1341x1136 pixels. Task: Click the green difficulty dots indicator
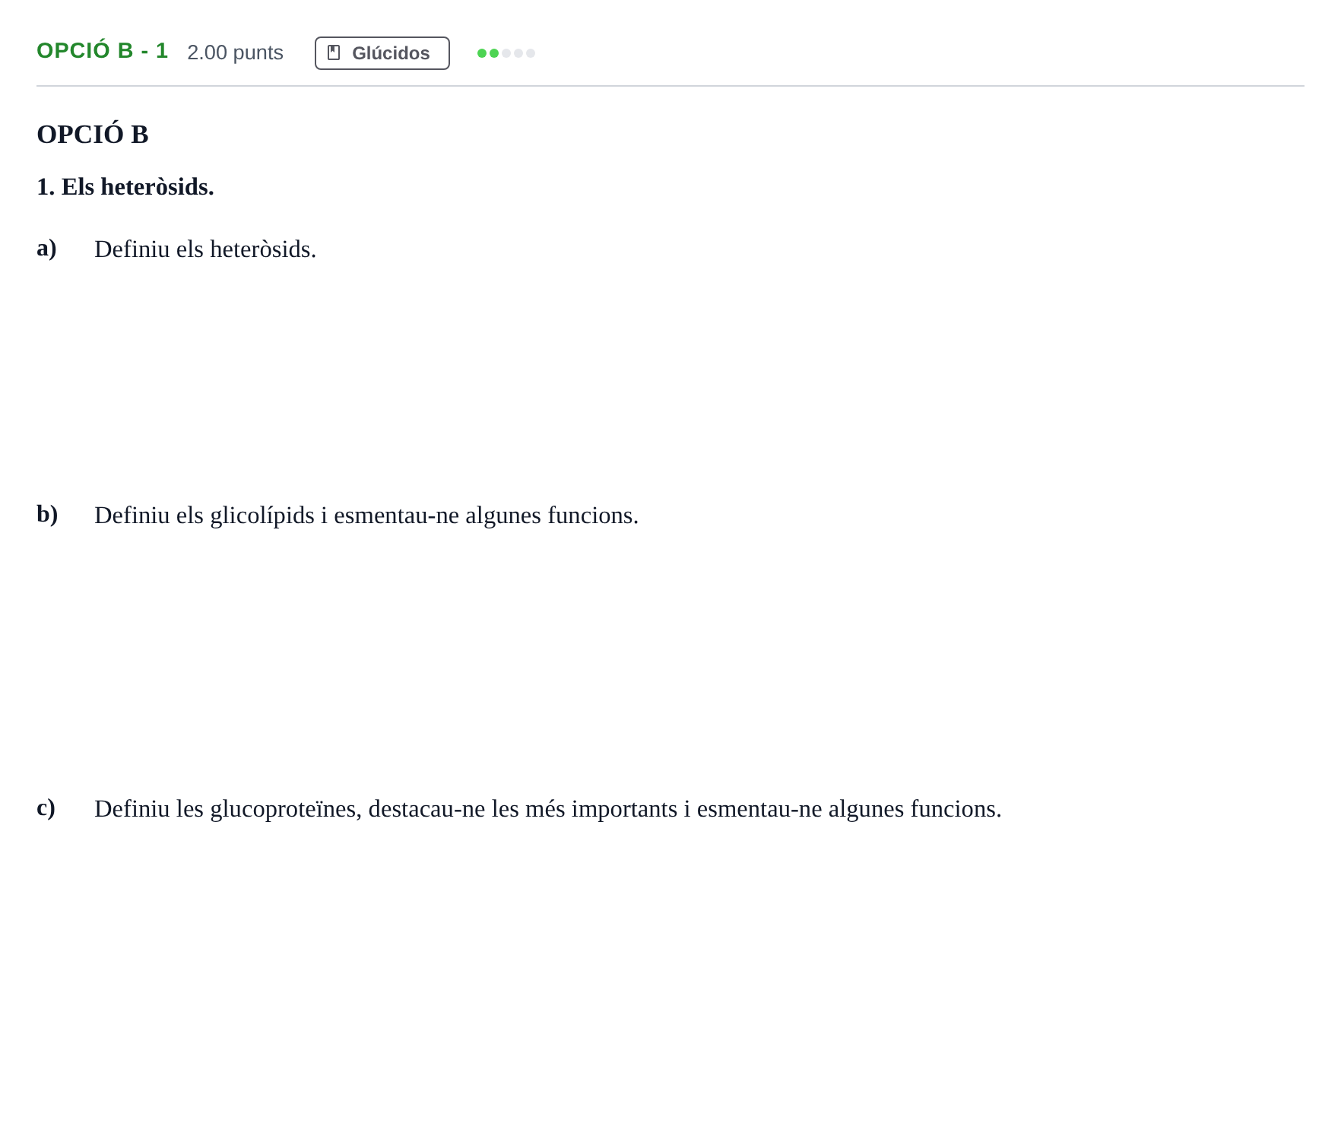[506, 53]
